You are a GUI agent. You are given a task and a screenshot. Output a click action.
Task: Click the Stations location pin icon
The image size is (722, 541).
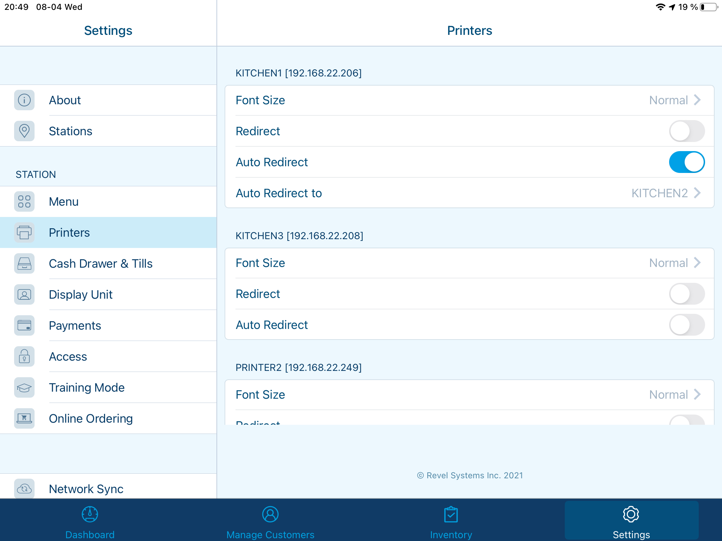(24, 131)
